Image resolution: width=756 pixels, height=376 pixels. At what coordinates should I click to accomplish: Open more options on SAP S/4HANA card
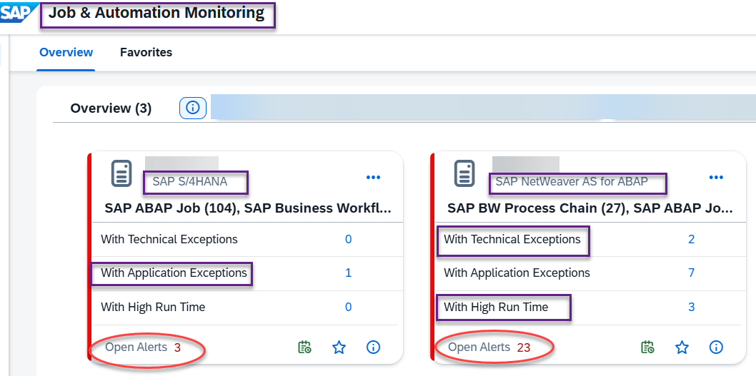click(x=373, y=178)
